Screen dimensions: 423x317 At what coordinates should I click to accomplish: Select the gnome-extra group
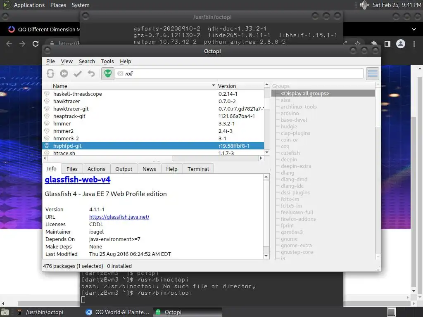click(x=296, y=245)
